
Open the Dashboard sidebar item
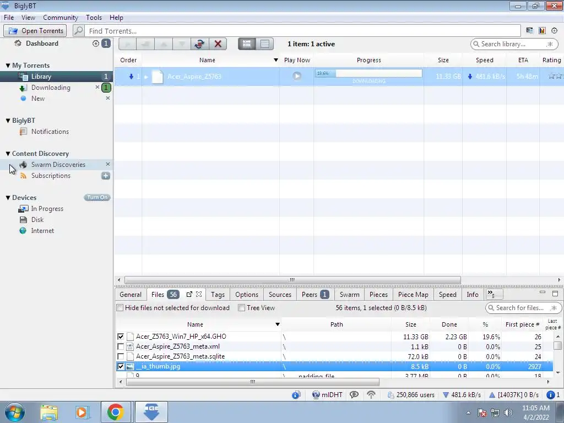pos(42,44)
